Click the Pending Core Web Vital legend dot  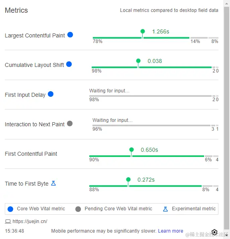[x=78, y=209]
